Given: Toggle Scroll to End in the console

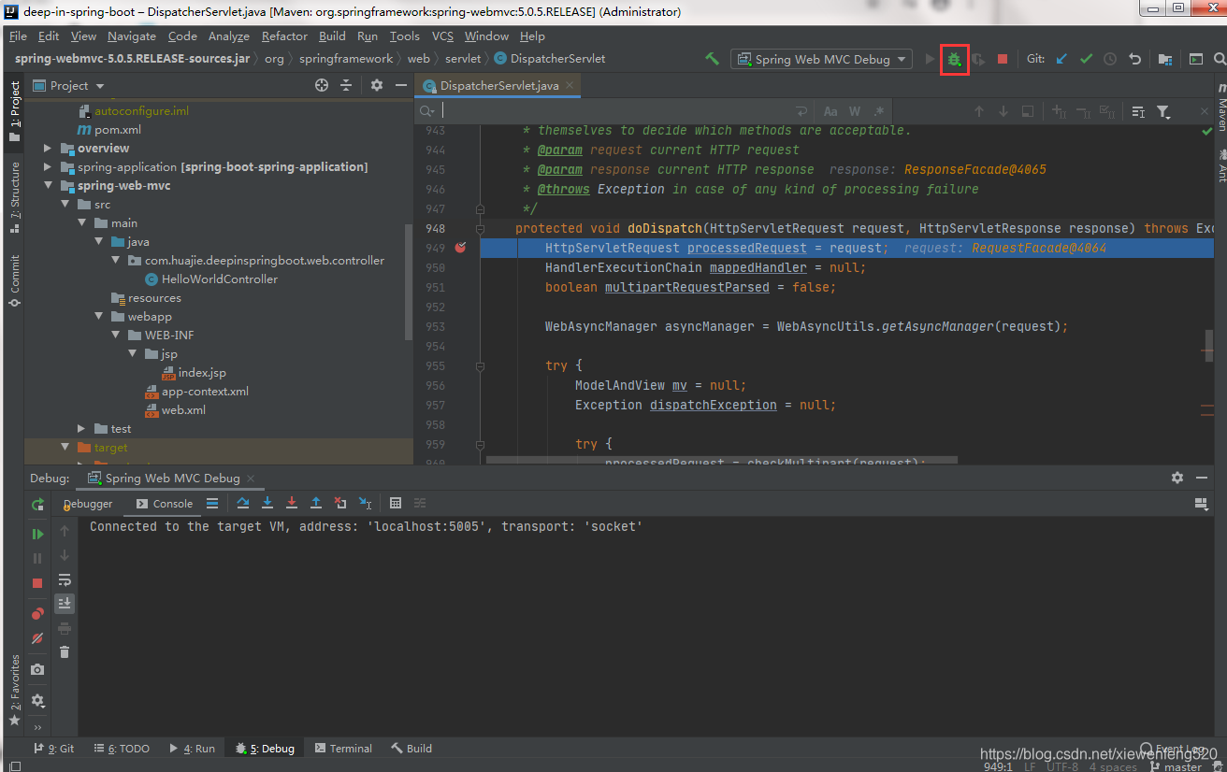Looking at the screenshot, I should (x=65, y=604).
